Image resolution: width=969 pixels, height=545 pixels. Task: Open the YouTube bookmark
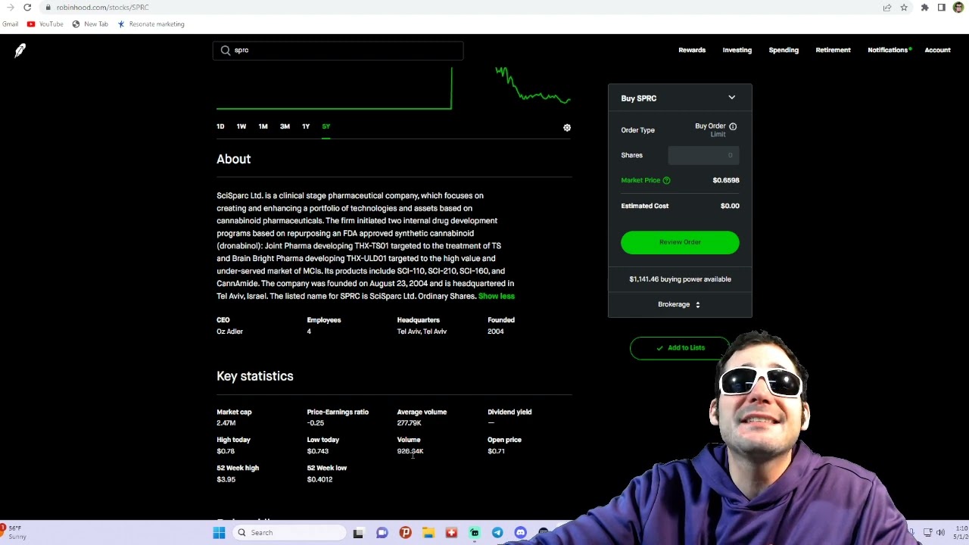point(45,24)
